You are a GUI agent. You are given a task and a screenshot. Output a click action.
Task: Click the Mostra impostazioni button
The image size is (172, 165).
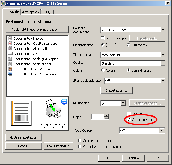(24, 137)
